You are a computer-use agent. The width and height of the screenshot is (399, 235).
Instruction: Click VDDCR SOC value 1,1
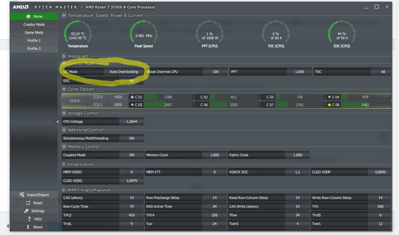[x=297, y=172]
